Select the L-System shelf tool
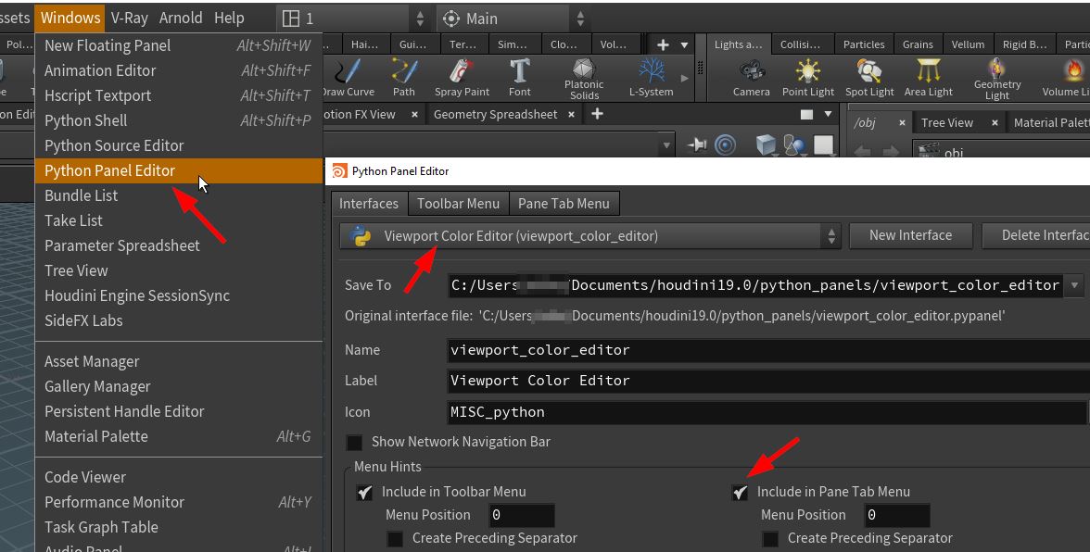The width and height of the screenshot is (1090, 552). coord(652,77)
